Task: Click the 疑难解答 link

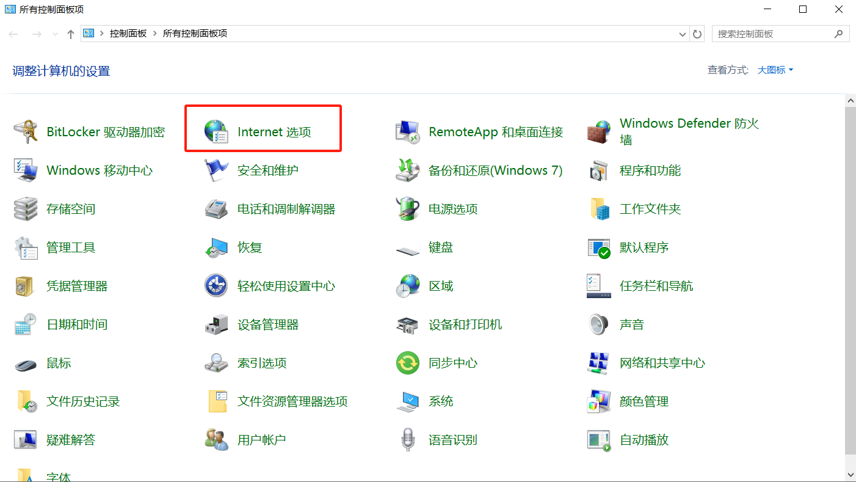Action: 71,440
